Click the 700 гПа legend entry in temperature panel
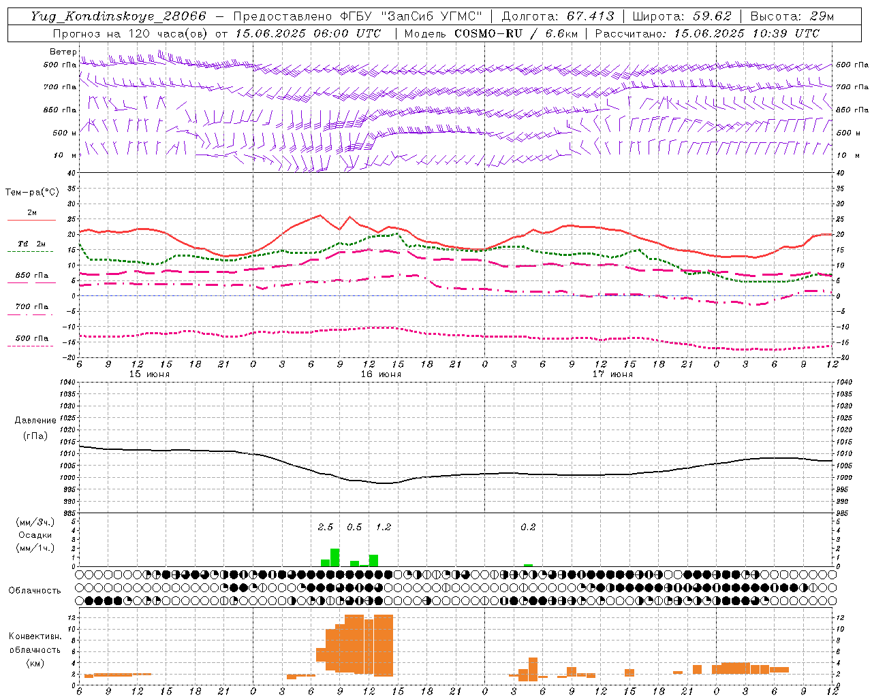This screenshot has height=697, width=872. pos(32,307)
